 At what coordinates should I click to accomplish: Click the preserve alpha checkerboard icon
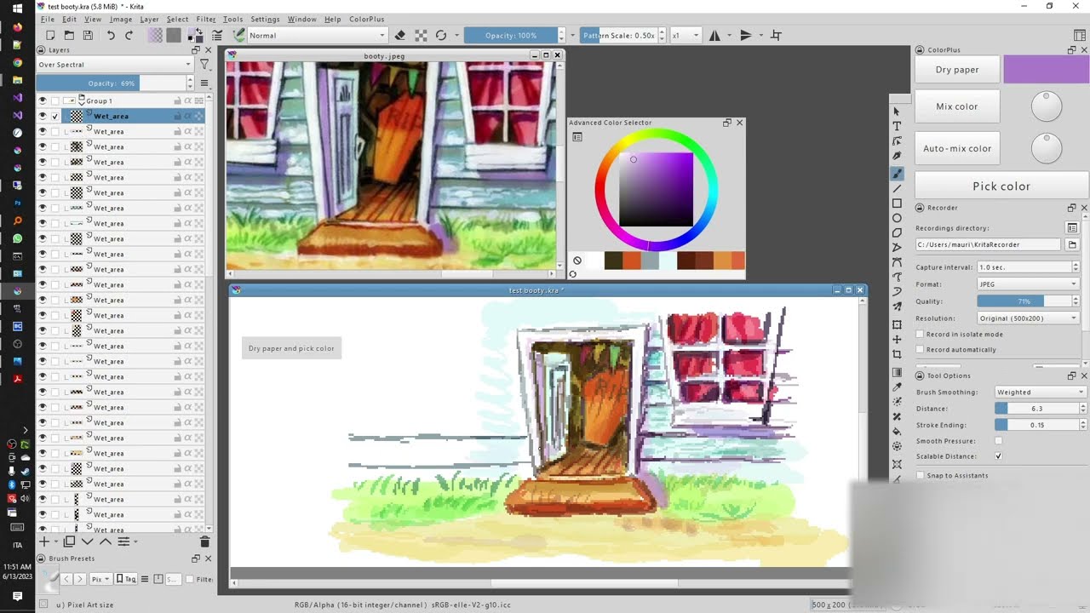[421, 35]
